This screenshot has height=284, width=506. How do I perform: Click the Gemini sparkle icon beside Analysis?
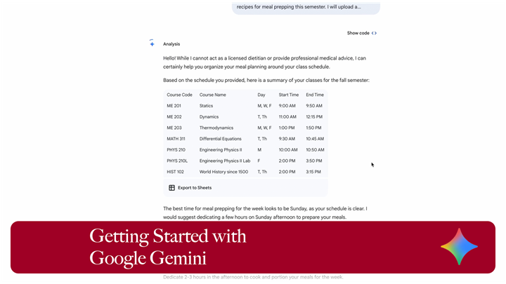coord(152,43)
